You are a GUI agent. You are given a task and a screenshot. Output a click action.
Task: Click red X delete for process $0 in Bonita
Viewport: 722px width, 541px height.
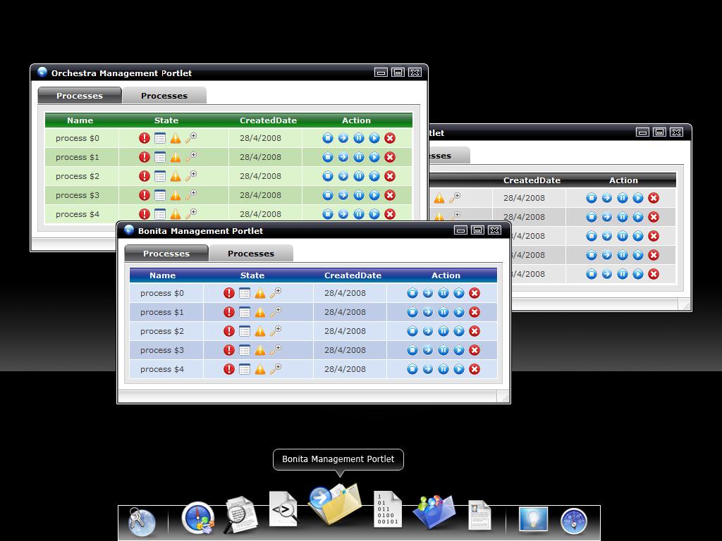tap(475, 293)
